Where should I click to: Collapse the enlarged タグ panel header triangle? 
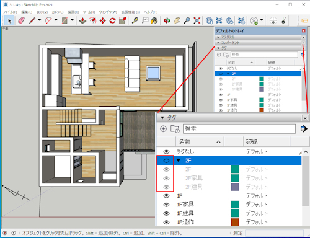[x=162, y=118]
